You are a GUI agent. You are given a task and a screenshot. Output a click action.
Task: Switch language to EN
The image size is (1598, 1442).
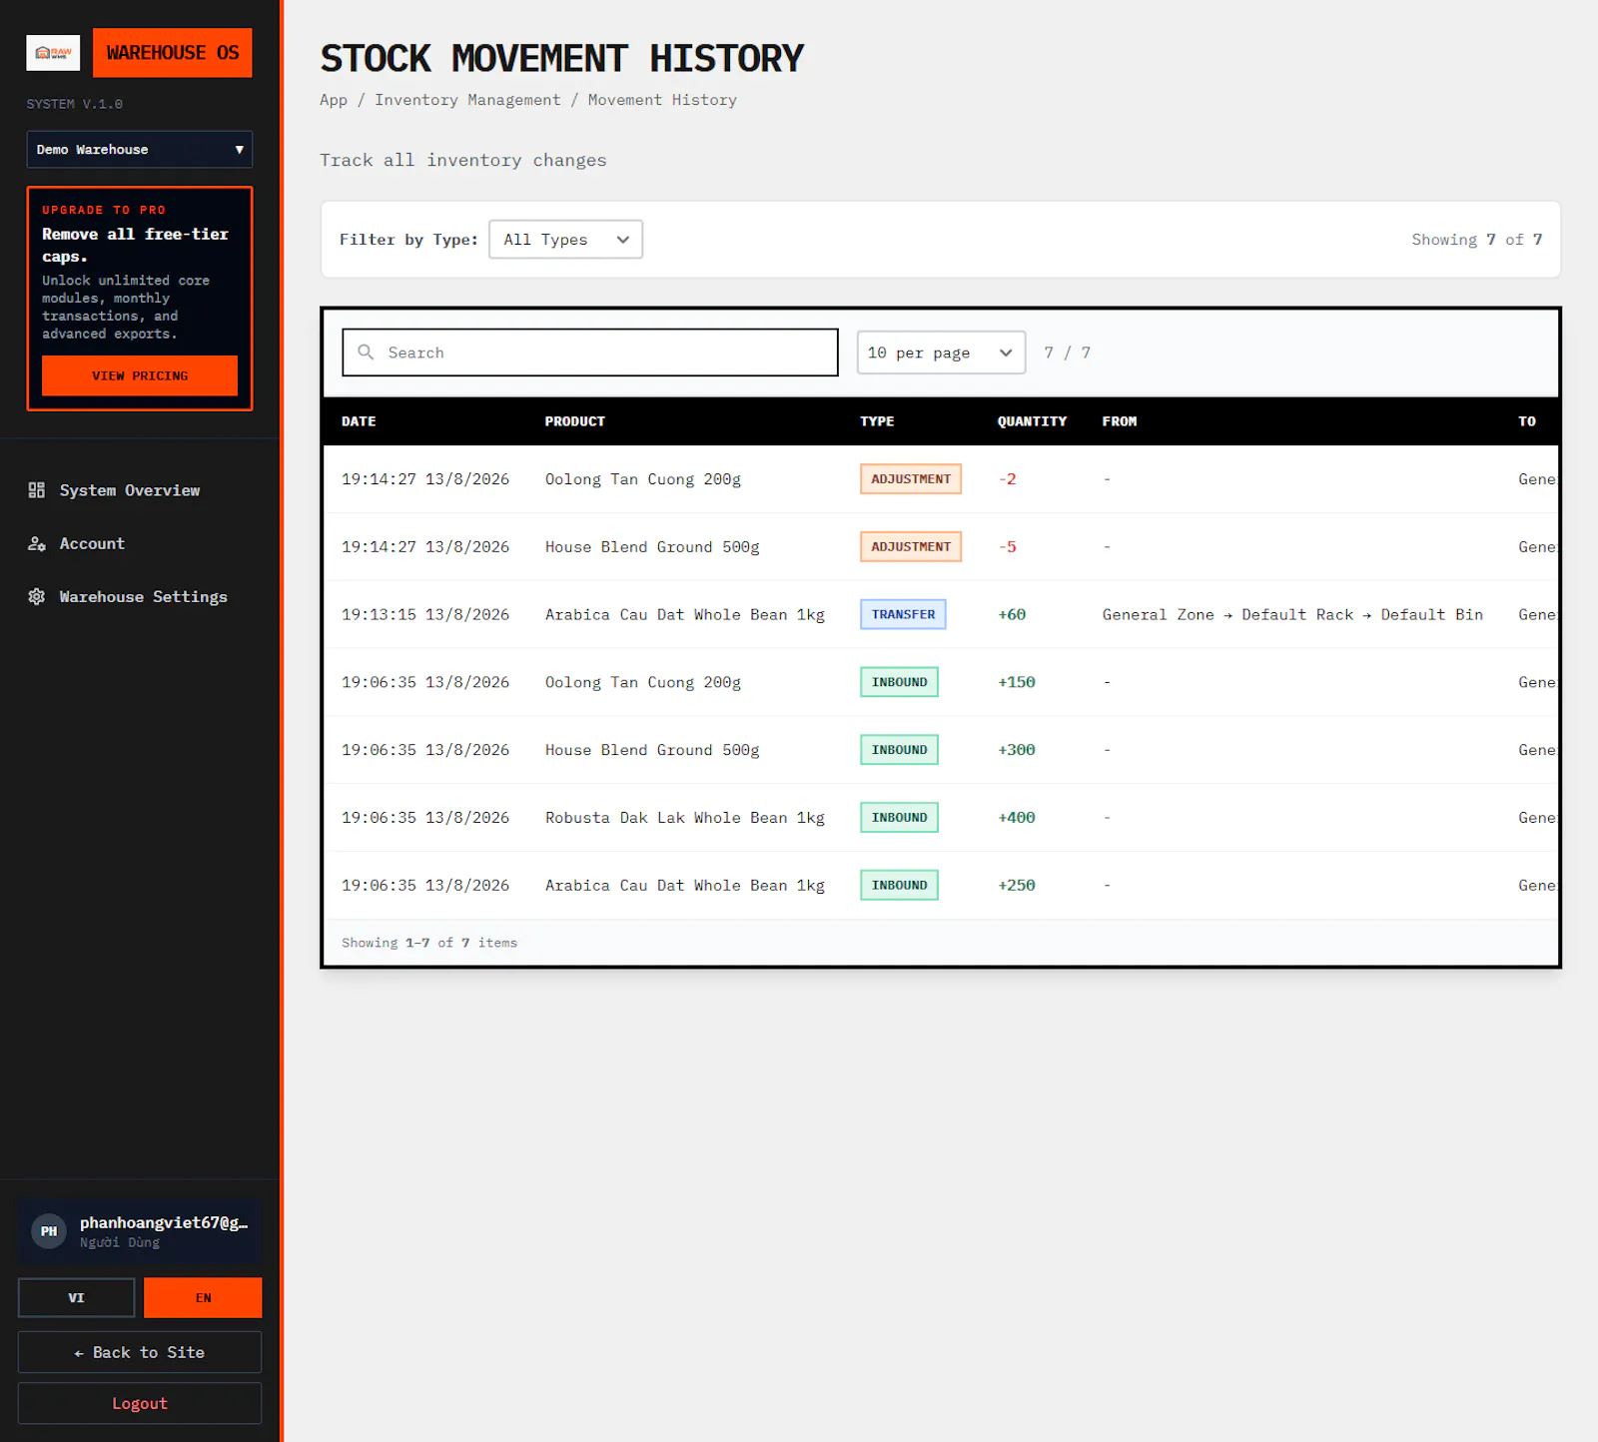point(203,1298)
